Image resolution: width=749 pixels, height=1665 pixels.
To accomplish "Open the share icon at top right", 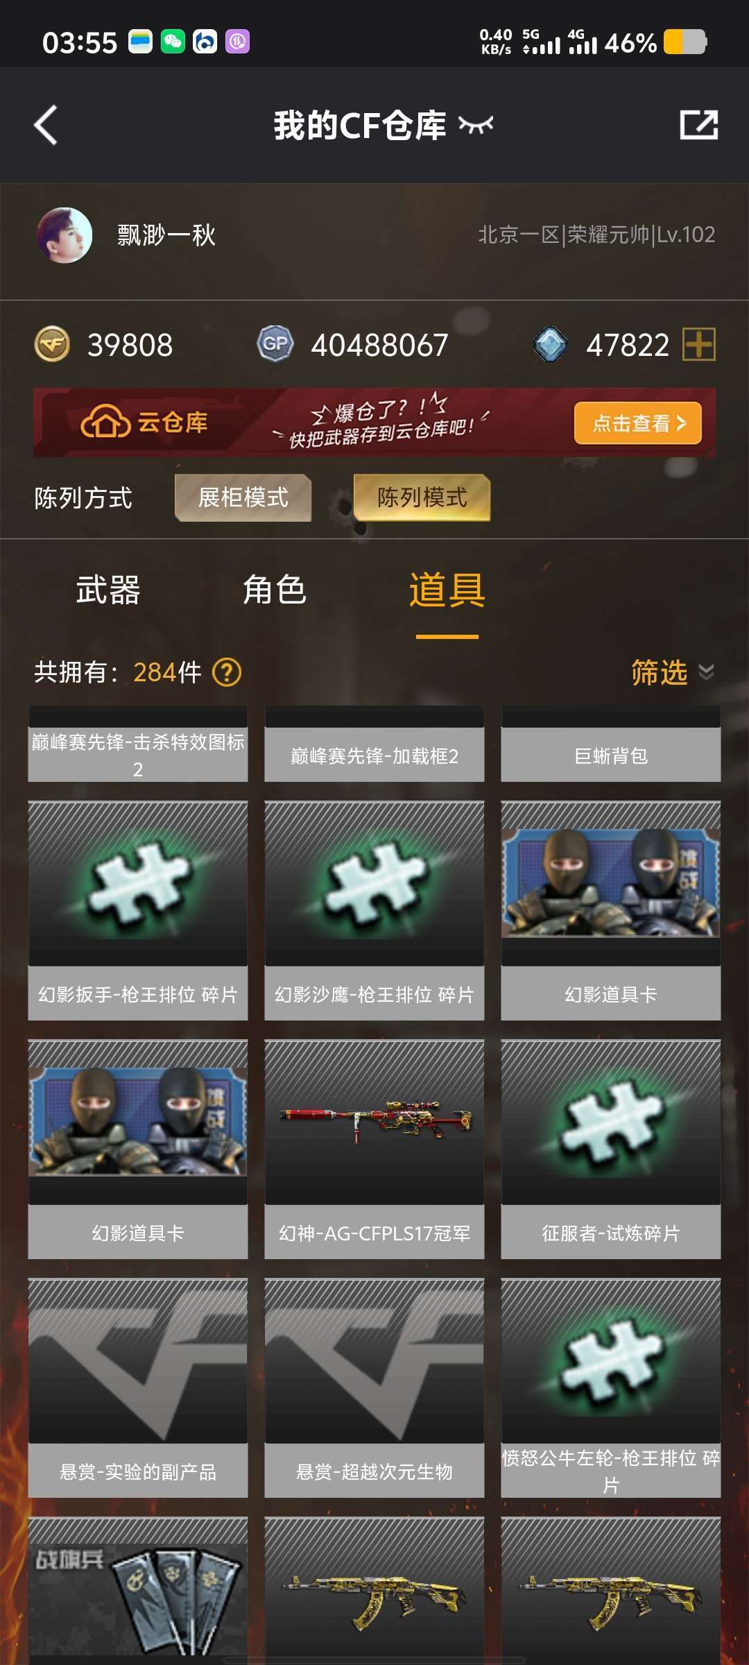I will click(698, 125).
